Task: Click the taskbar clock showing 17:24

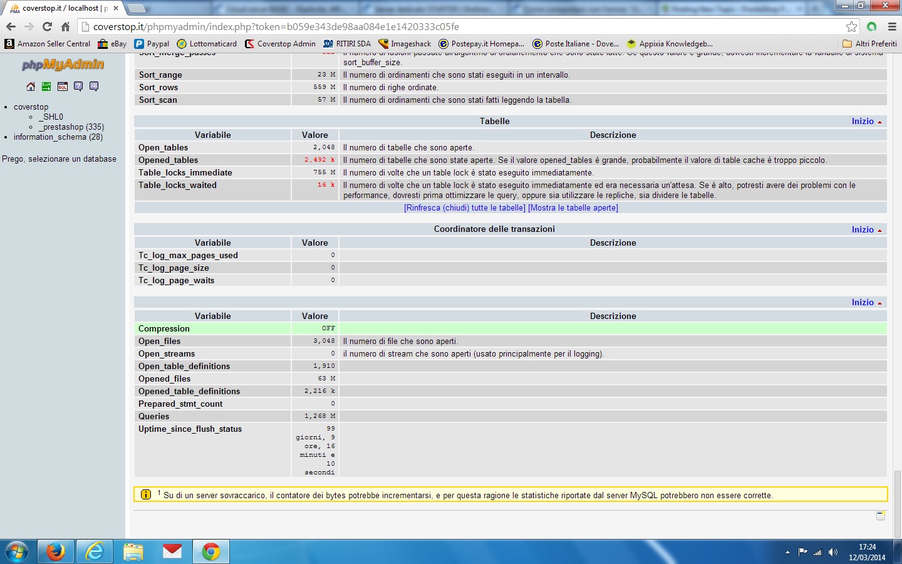Action: coord(867,552)
